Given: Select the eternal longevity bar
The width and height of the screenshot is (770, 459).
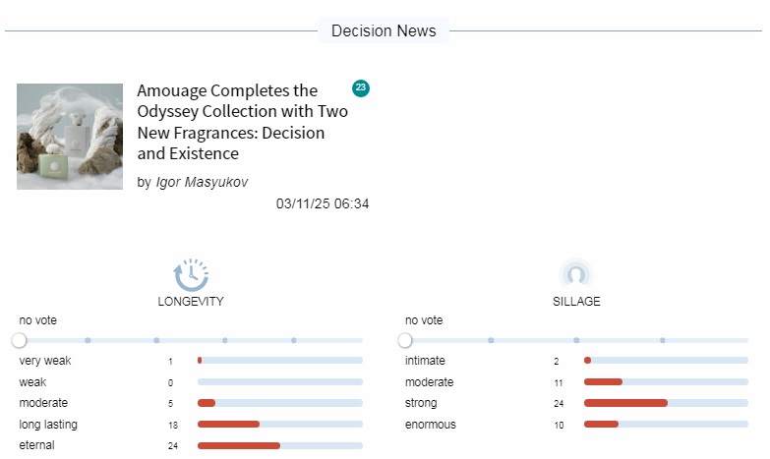Looking at the screenshot, I should click(280, 446).
